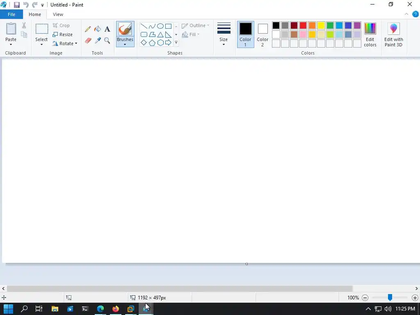Click the Redo arrow in title bar

pos(34,5)
